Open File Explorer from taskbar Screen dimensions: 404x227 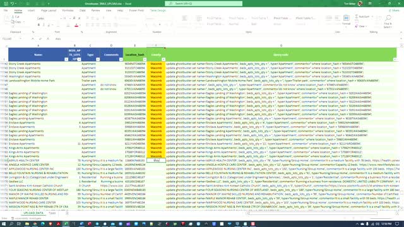tap(27, 224)
